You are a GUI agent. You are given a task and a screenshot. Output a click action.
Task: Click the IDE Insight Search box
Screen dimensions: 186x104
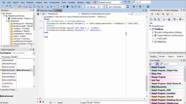coord(142,2)
